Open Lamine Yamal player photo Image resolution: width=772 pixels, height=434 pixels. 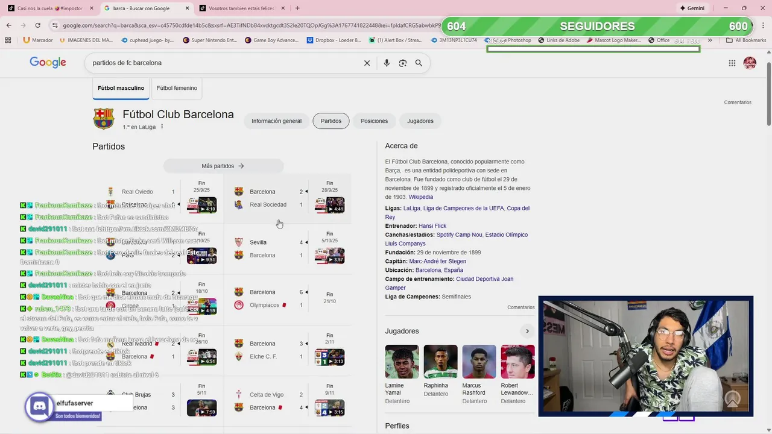point(402,362)
